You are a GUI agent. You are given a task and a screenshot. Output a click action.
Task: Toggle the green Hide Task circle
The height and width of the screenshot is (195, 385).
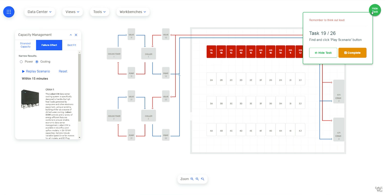pos(375,10)
